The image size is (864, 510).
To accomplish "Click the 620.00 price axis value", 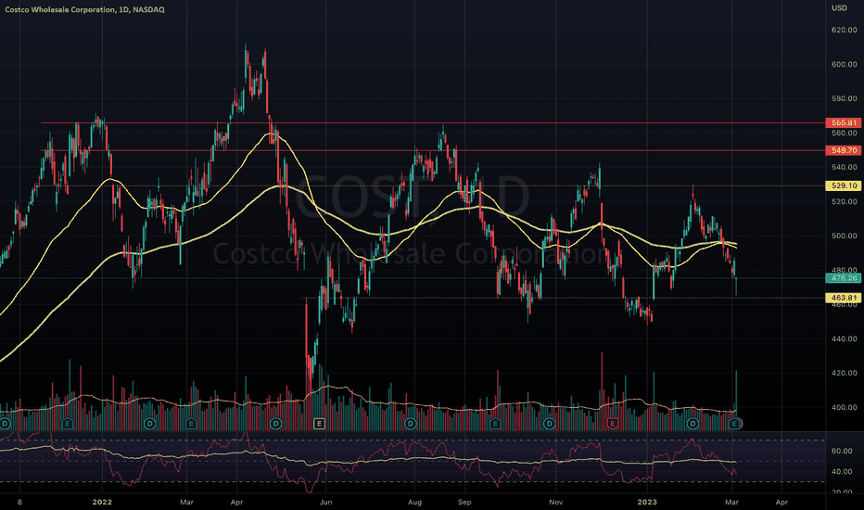I will tap(845, 30).
